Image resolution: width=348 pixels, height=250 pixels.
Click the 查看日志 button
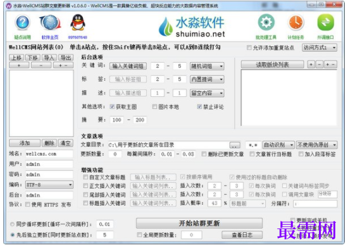click(242, 235)
